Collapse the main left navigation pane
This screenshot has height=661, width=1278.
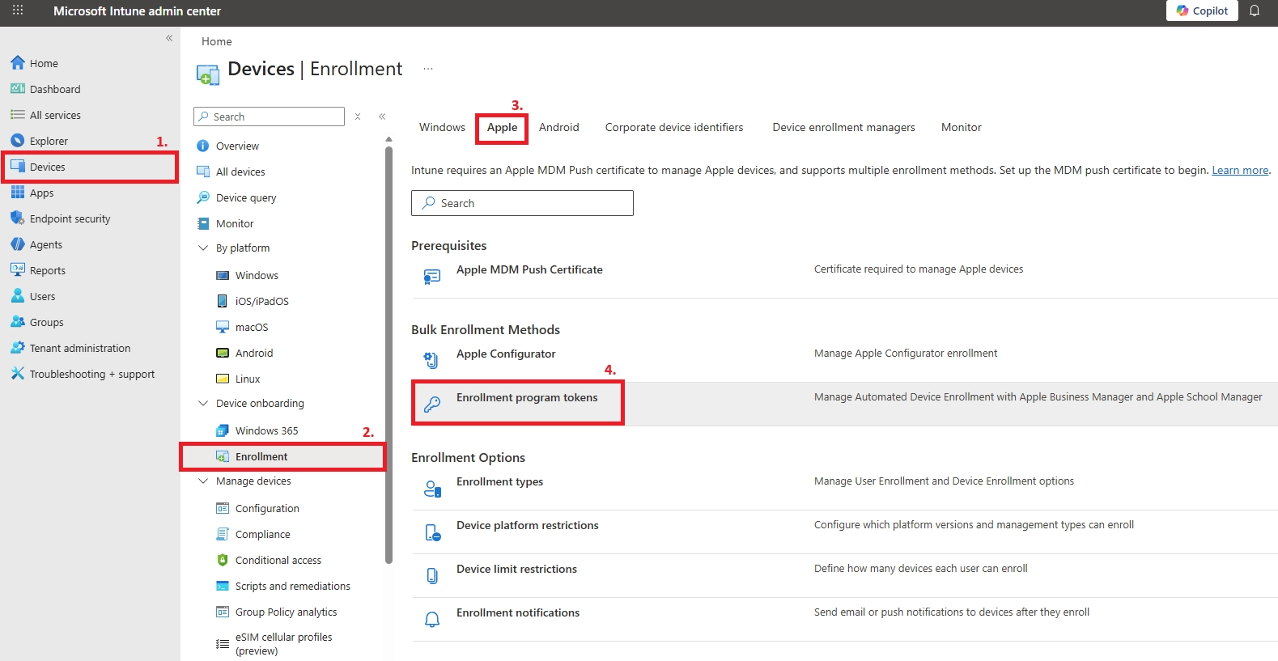tap(169, 38)
